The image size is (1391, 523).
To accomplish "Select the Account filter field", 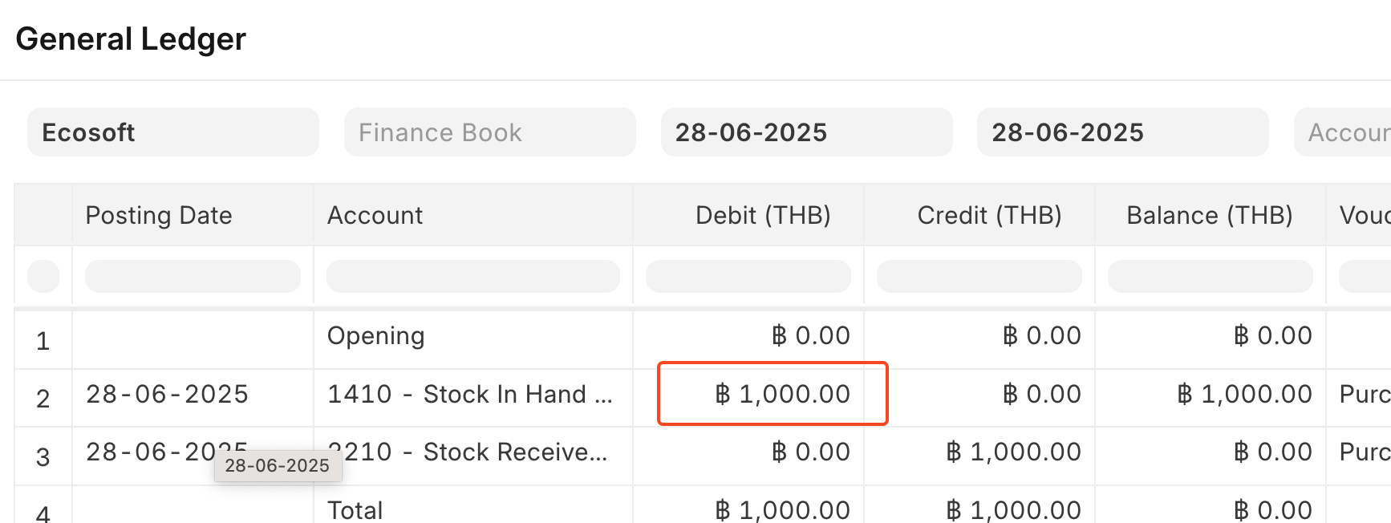I will (1342, 132).
